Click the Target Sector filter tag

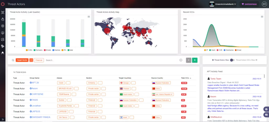coord(22,60)
